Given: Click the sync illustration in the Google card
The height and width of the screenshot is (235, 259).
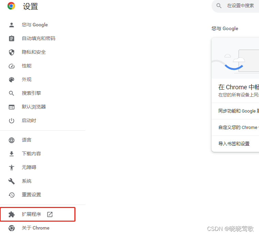Looking at the screenshot, I should (x=235, y=58).
